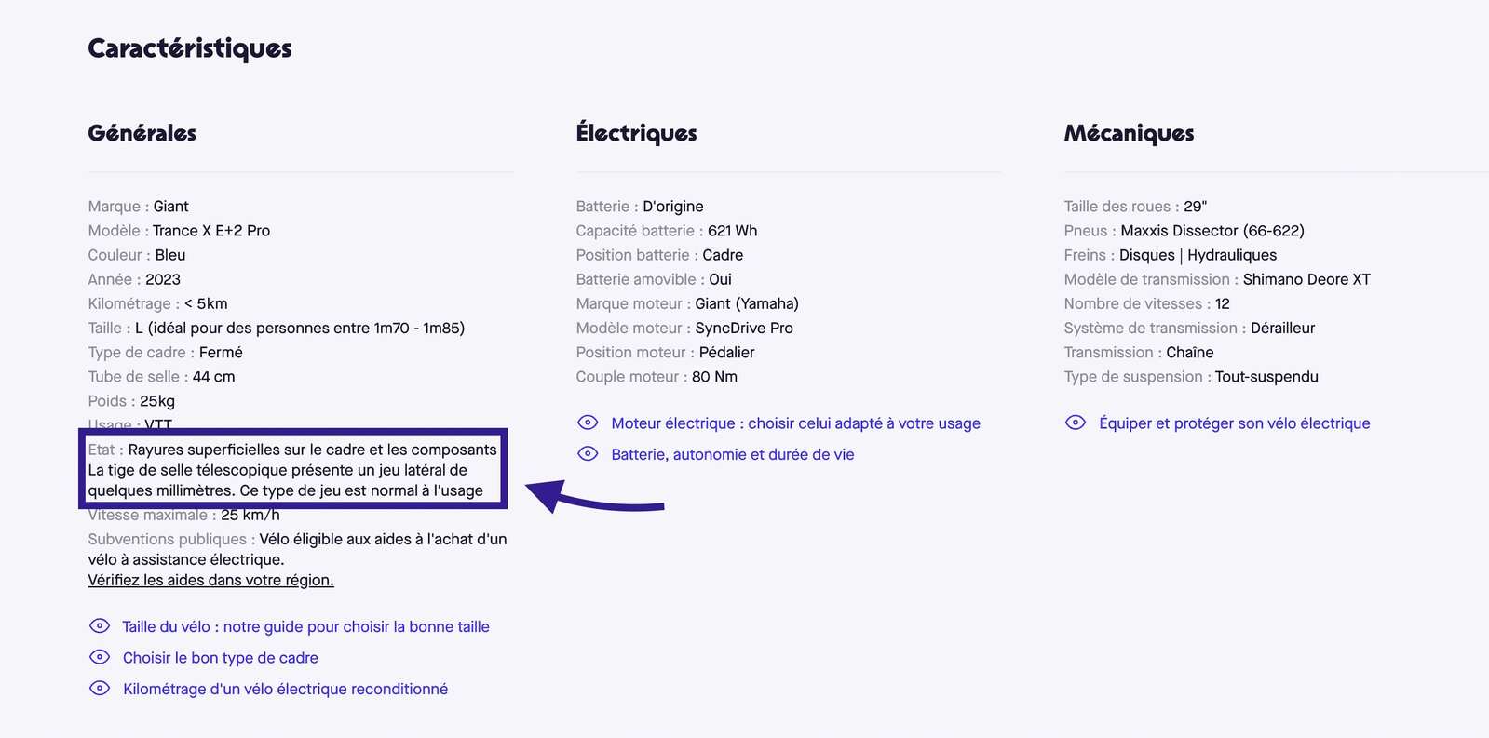Click the 'Caractéristiques' main heading
The height and width of the screenshot is (738, 1489).
pos(190,48)
